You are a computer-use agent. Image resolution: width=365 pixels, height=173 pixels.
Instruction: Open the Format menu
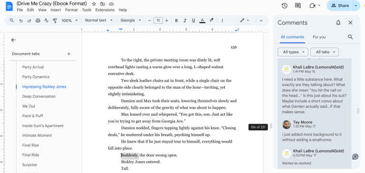point(71,10)
